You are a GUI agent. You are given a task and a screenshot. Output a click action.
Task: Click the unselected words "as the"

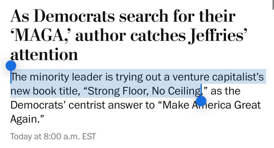pos(225,91)
